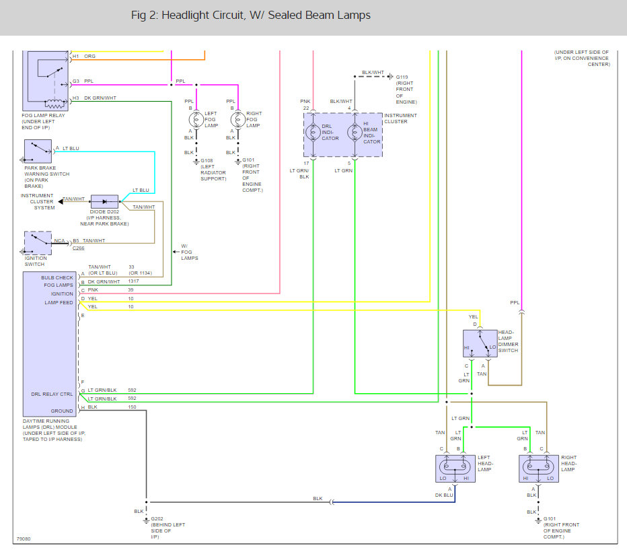Click the Diode D202 component

click(104, 201)
